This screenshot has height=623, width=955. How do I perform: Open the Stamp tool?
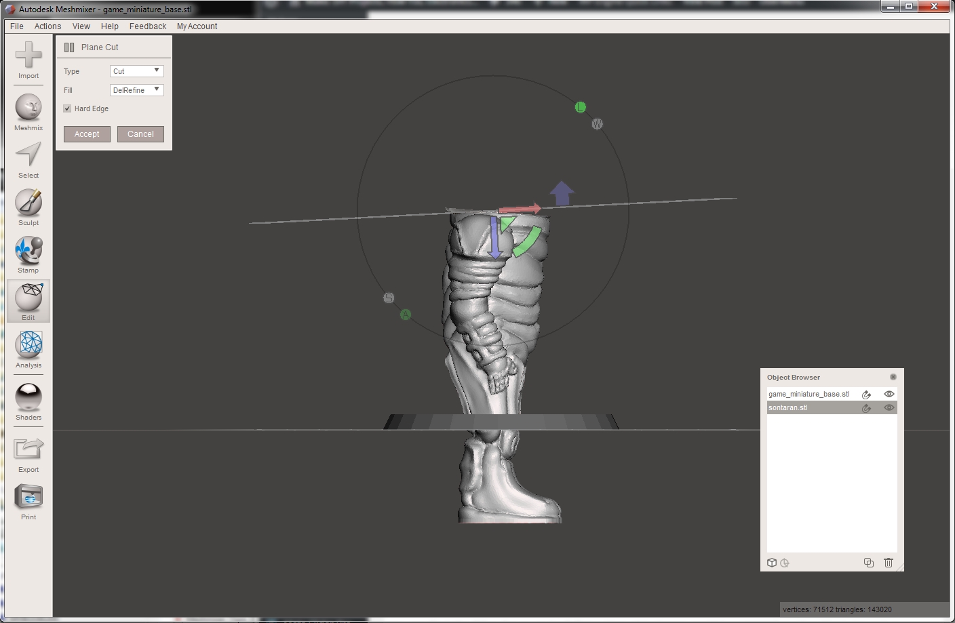(28, 249)
